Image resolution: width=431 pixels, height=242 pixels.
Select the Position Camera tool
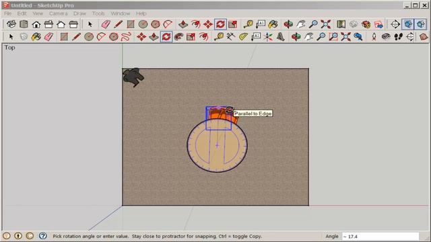[x=374, y=36]
